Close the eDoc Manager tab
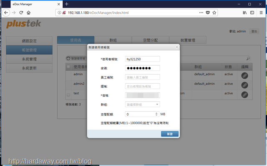The height and width of the screenshot is (166, 267). click(58, 4)
